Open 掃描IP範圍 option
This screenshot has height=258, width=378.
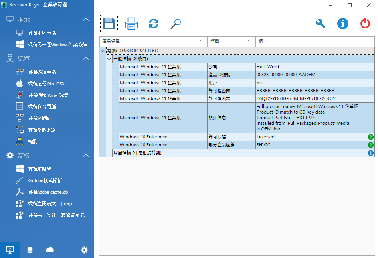click(x=39, y=118)
